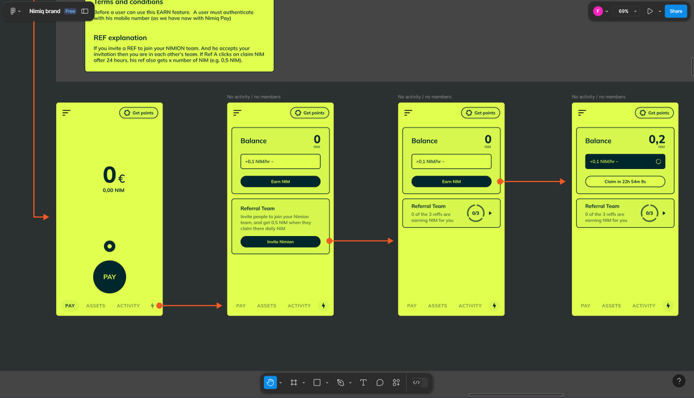Screen dimensions: 694x398
Task: Click lightning icon in the Invite Nimion frame
Action: [323, 305]
